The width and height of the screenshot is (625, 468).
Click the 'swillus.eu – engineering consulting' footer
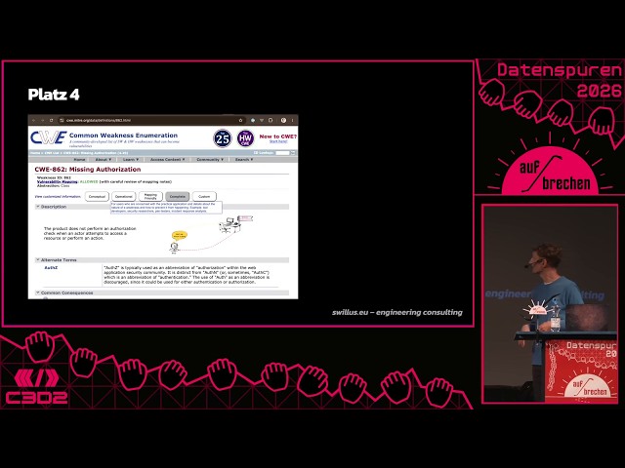pos(397,312)
